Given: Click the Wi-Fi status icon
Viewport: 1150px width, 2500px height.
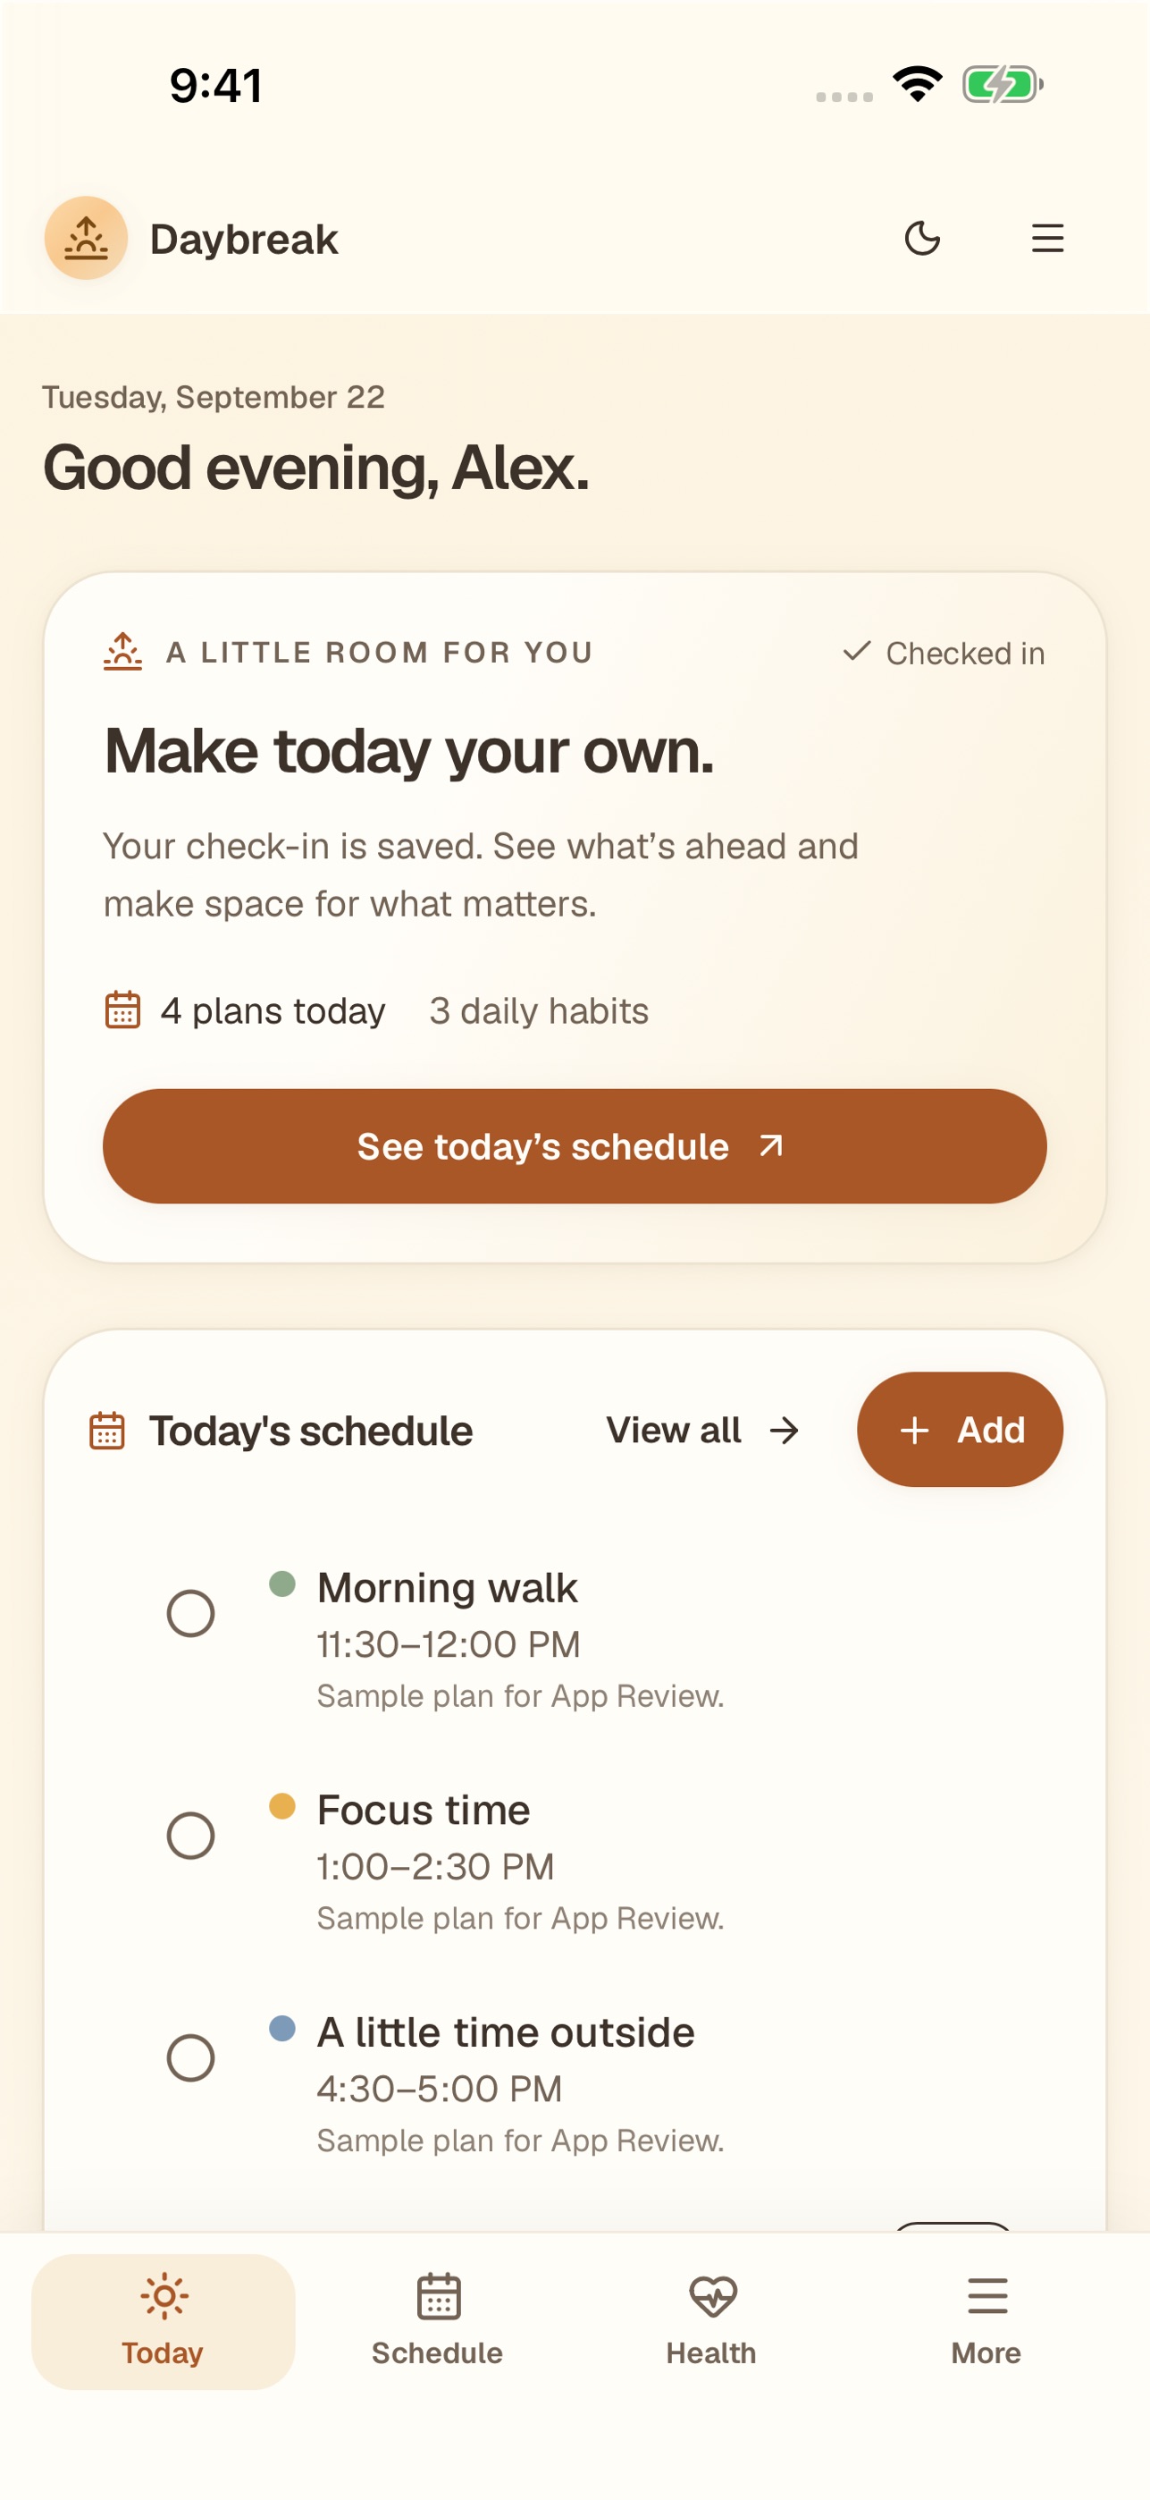Looking at the screenshot, I should click(918, 83).
